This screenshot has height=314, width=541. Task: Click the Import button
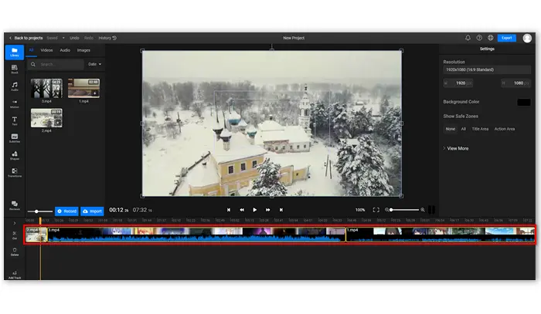92,211
